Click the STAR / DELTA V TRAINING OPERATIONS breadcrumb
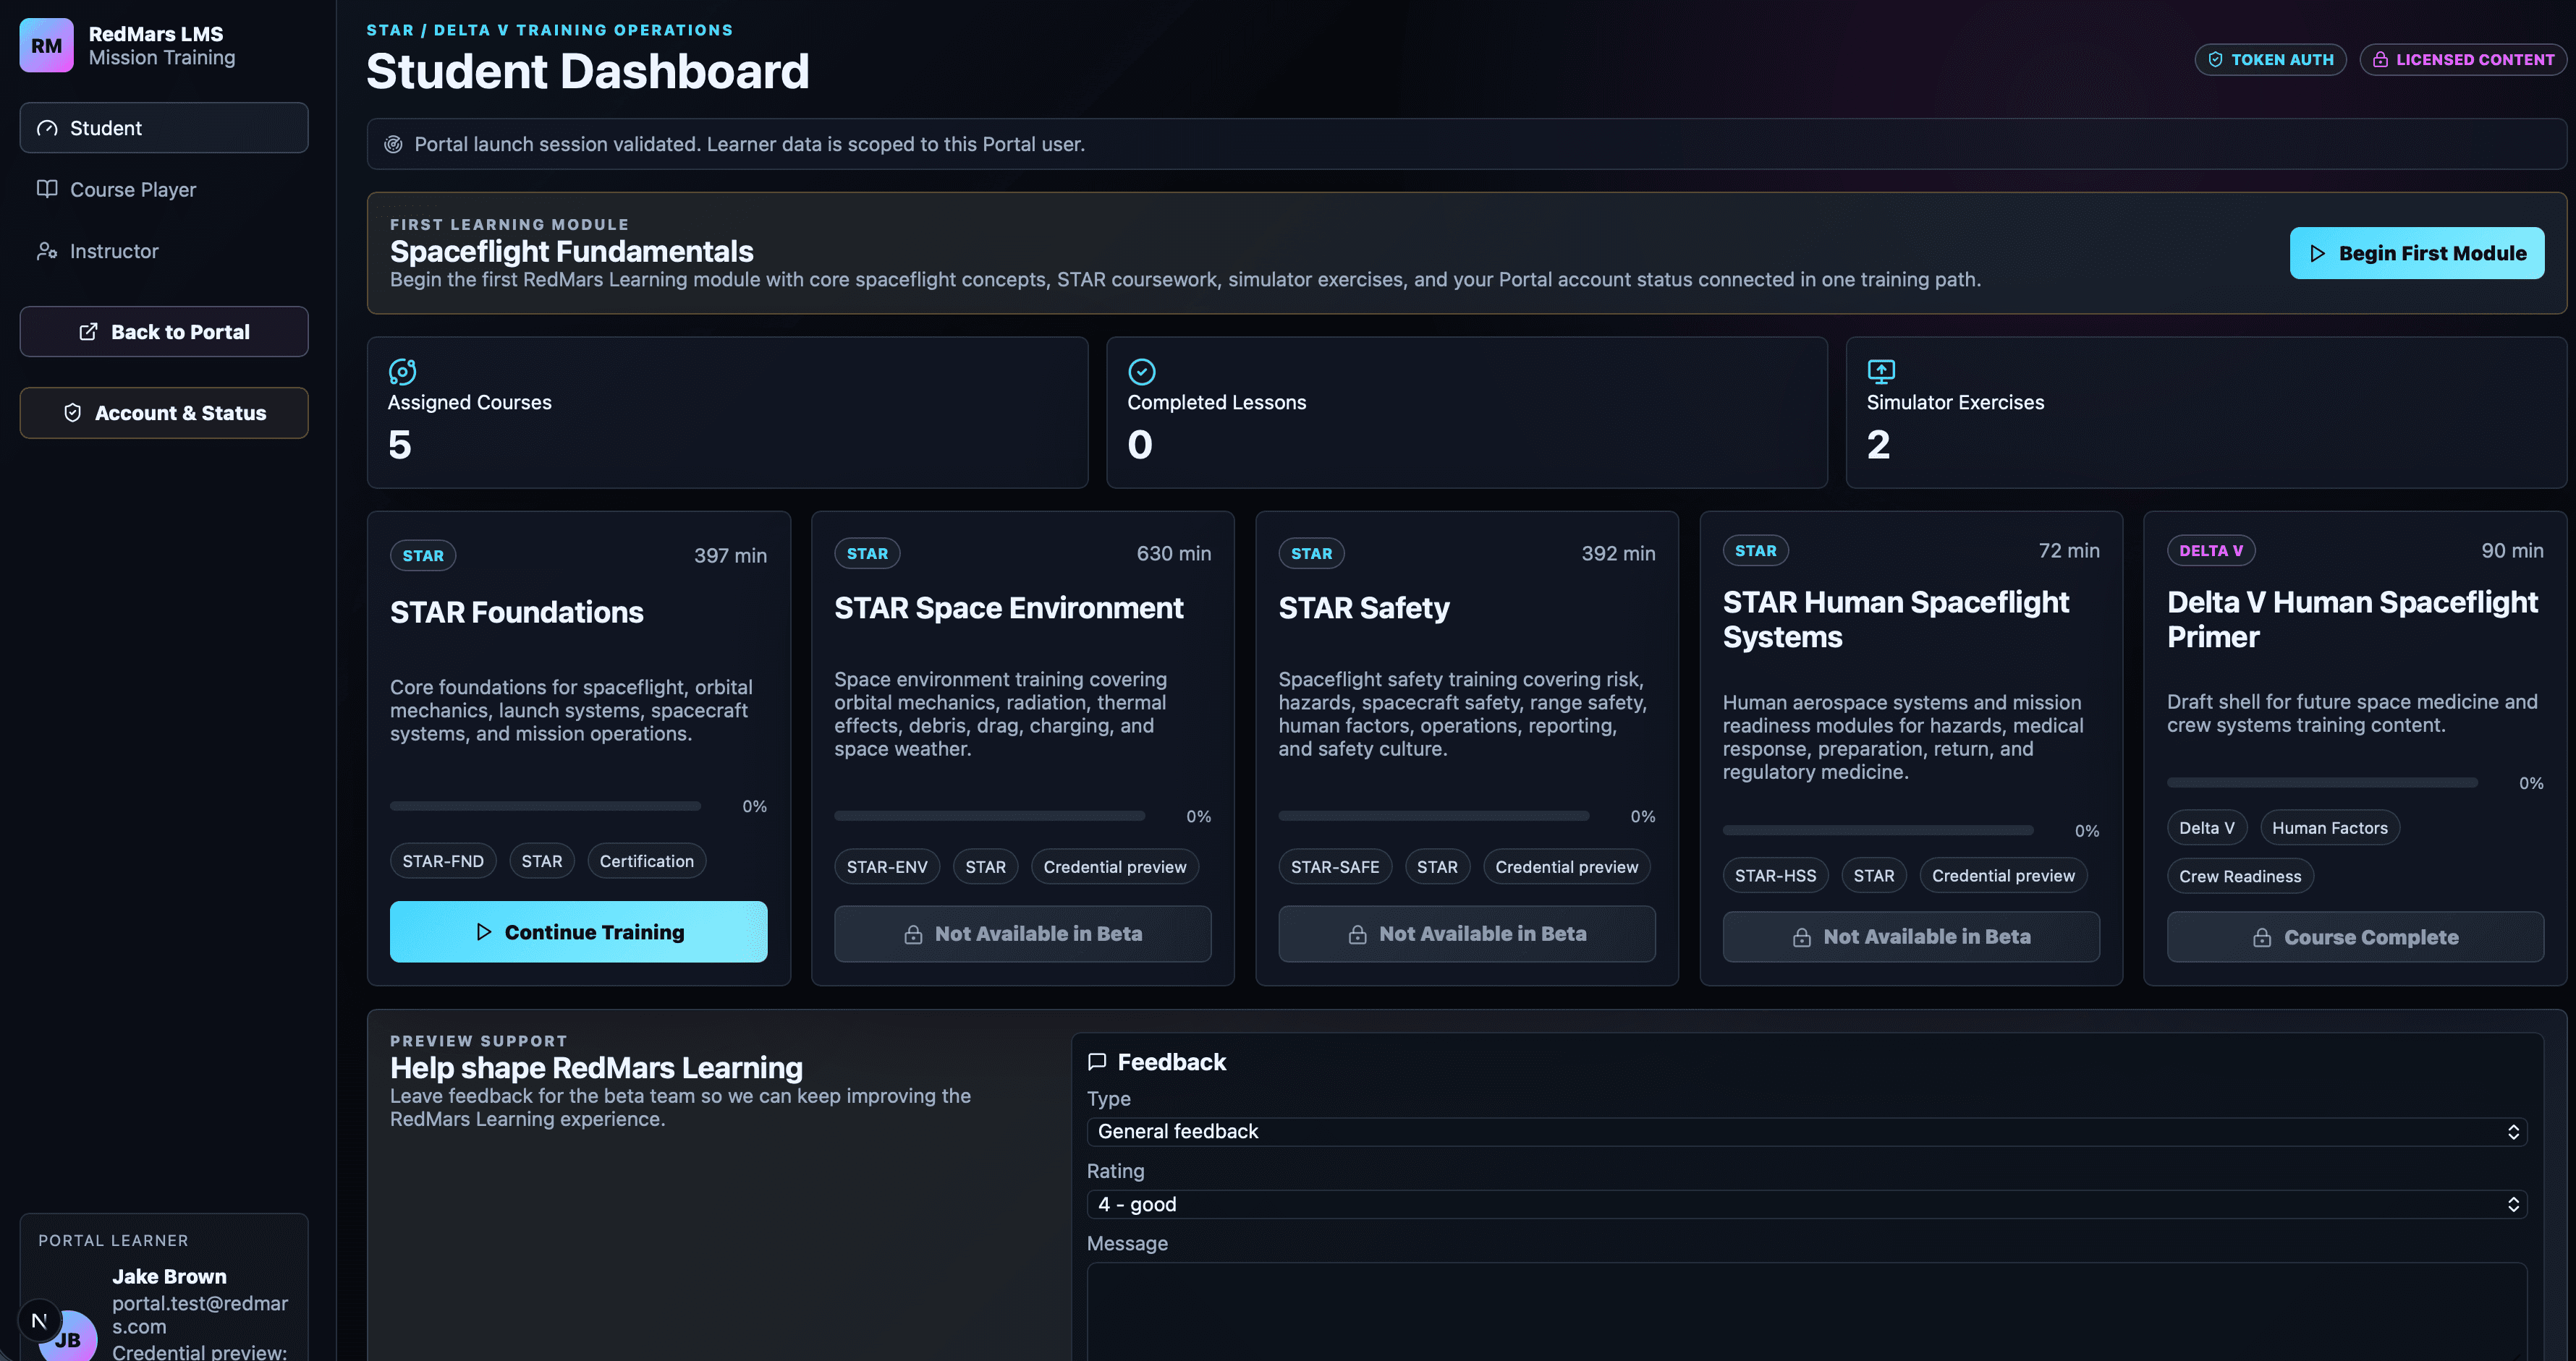2576x1361 pixels. tap(549, 30)
